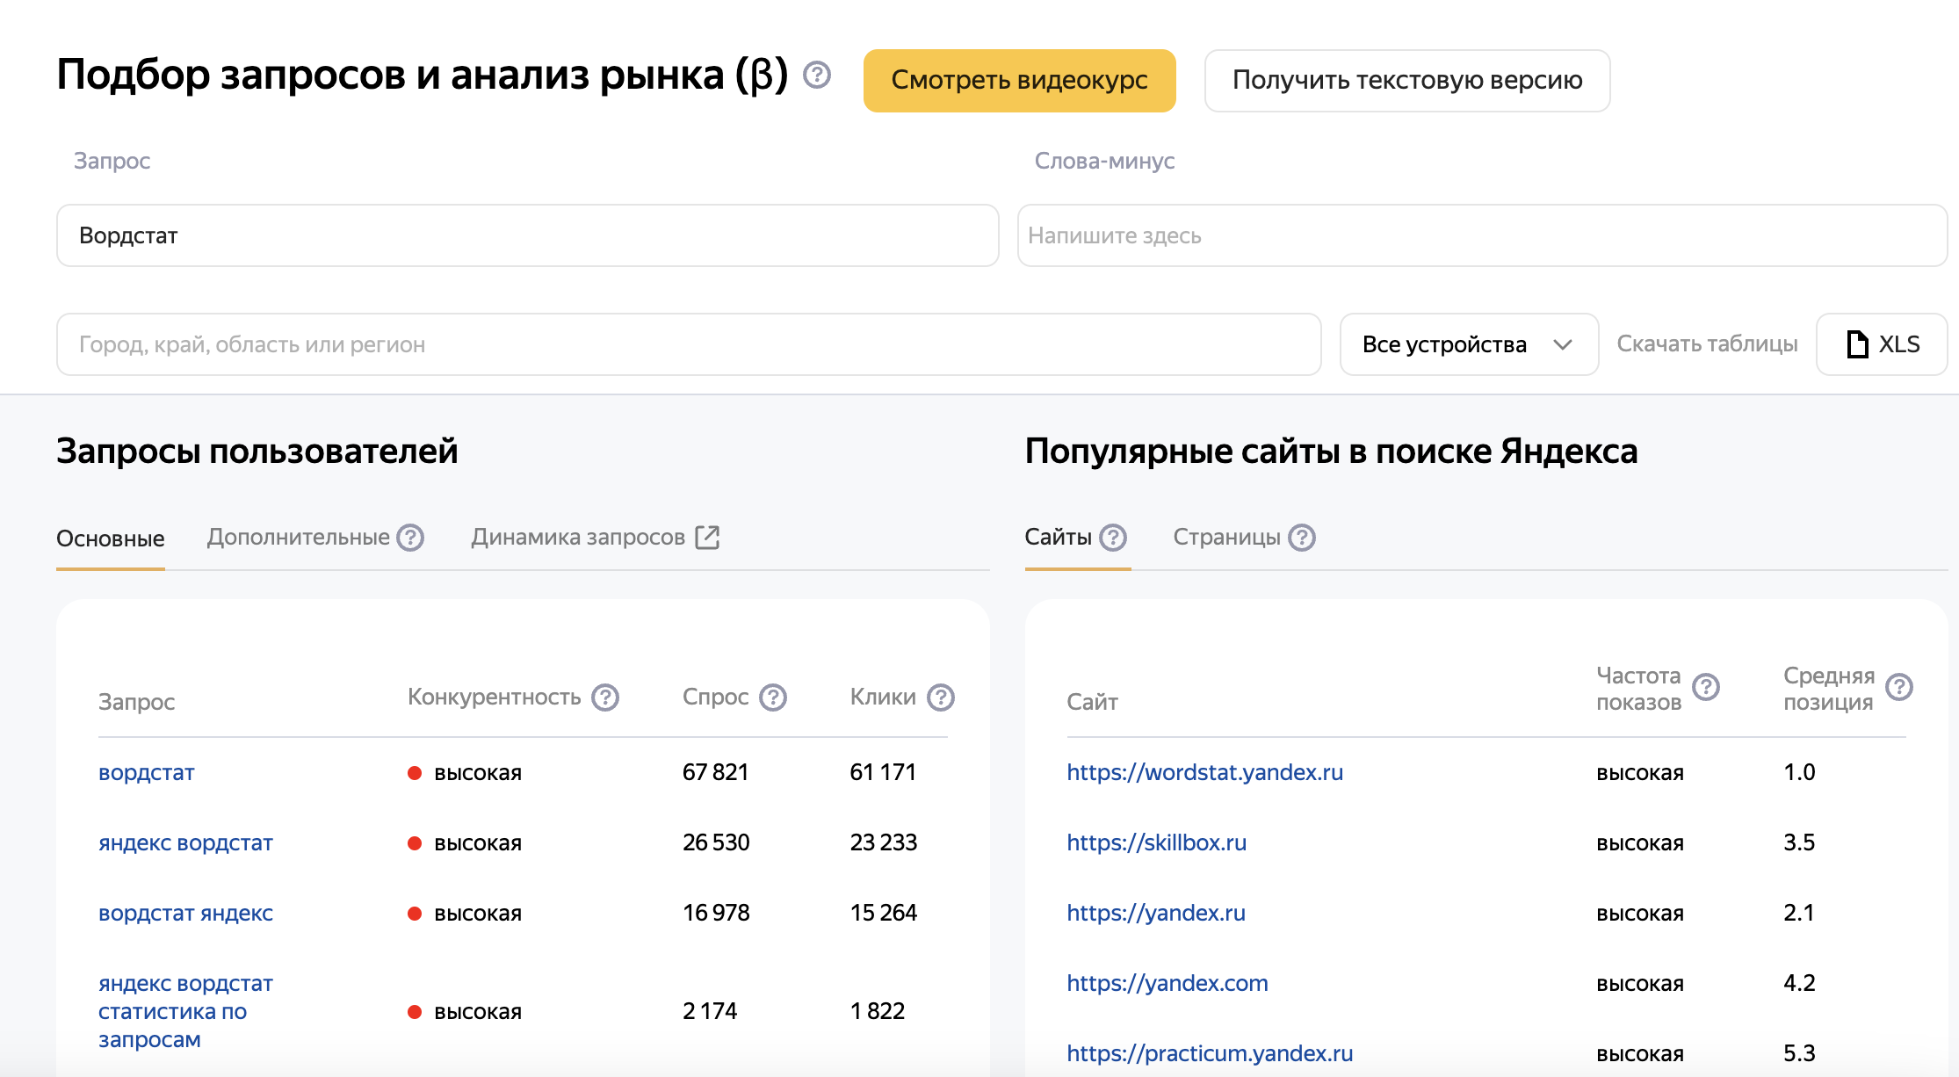Click average position value 2.1

tap(1799, 913)
